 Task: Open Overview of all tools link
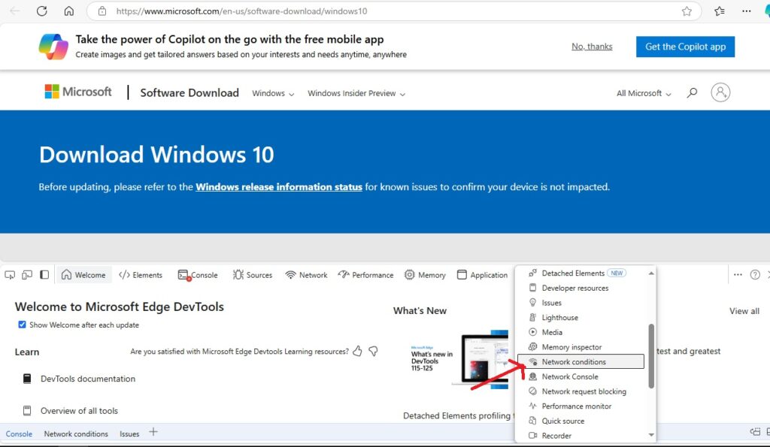click(79, 411)
